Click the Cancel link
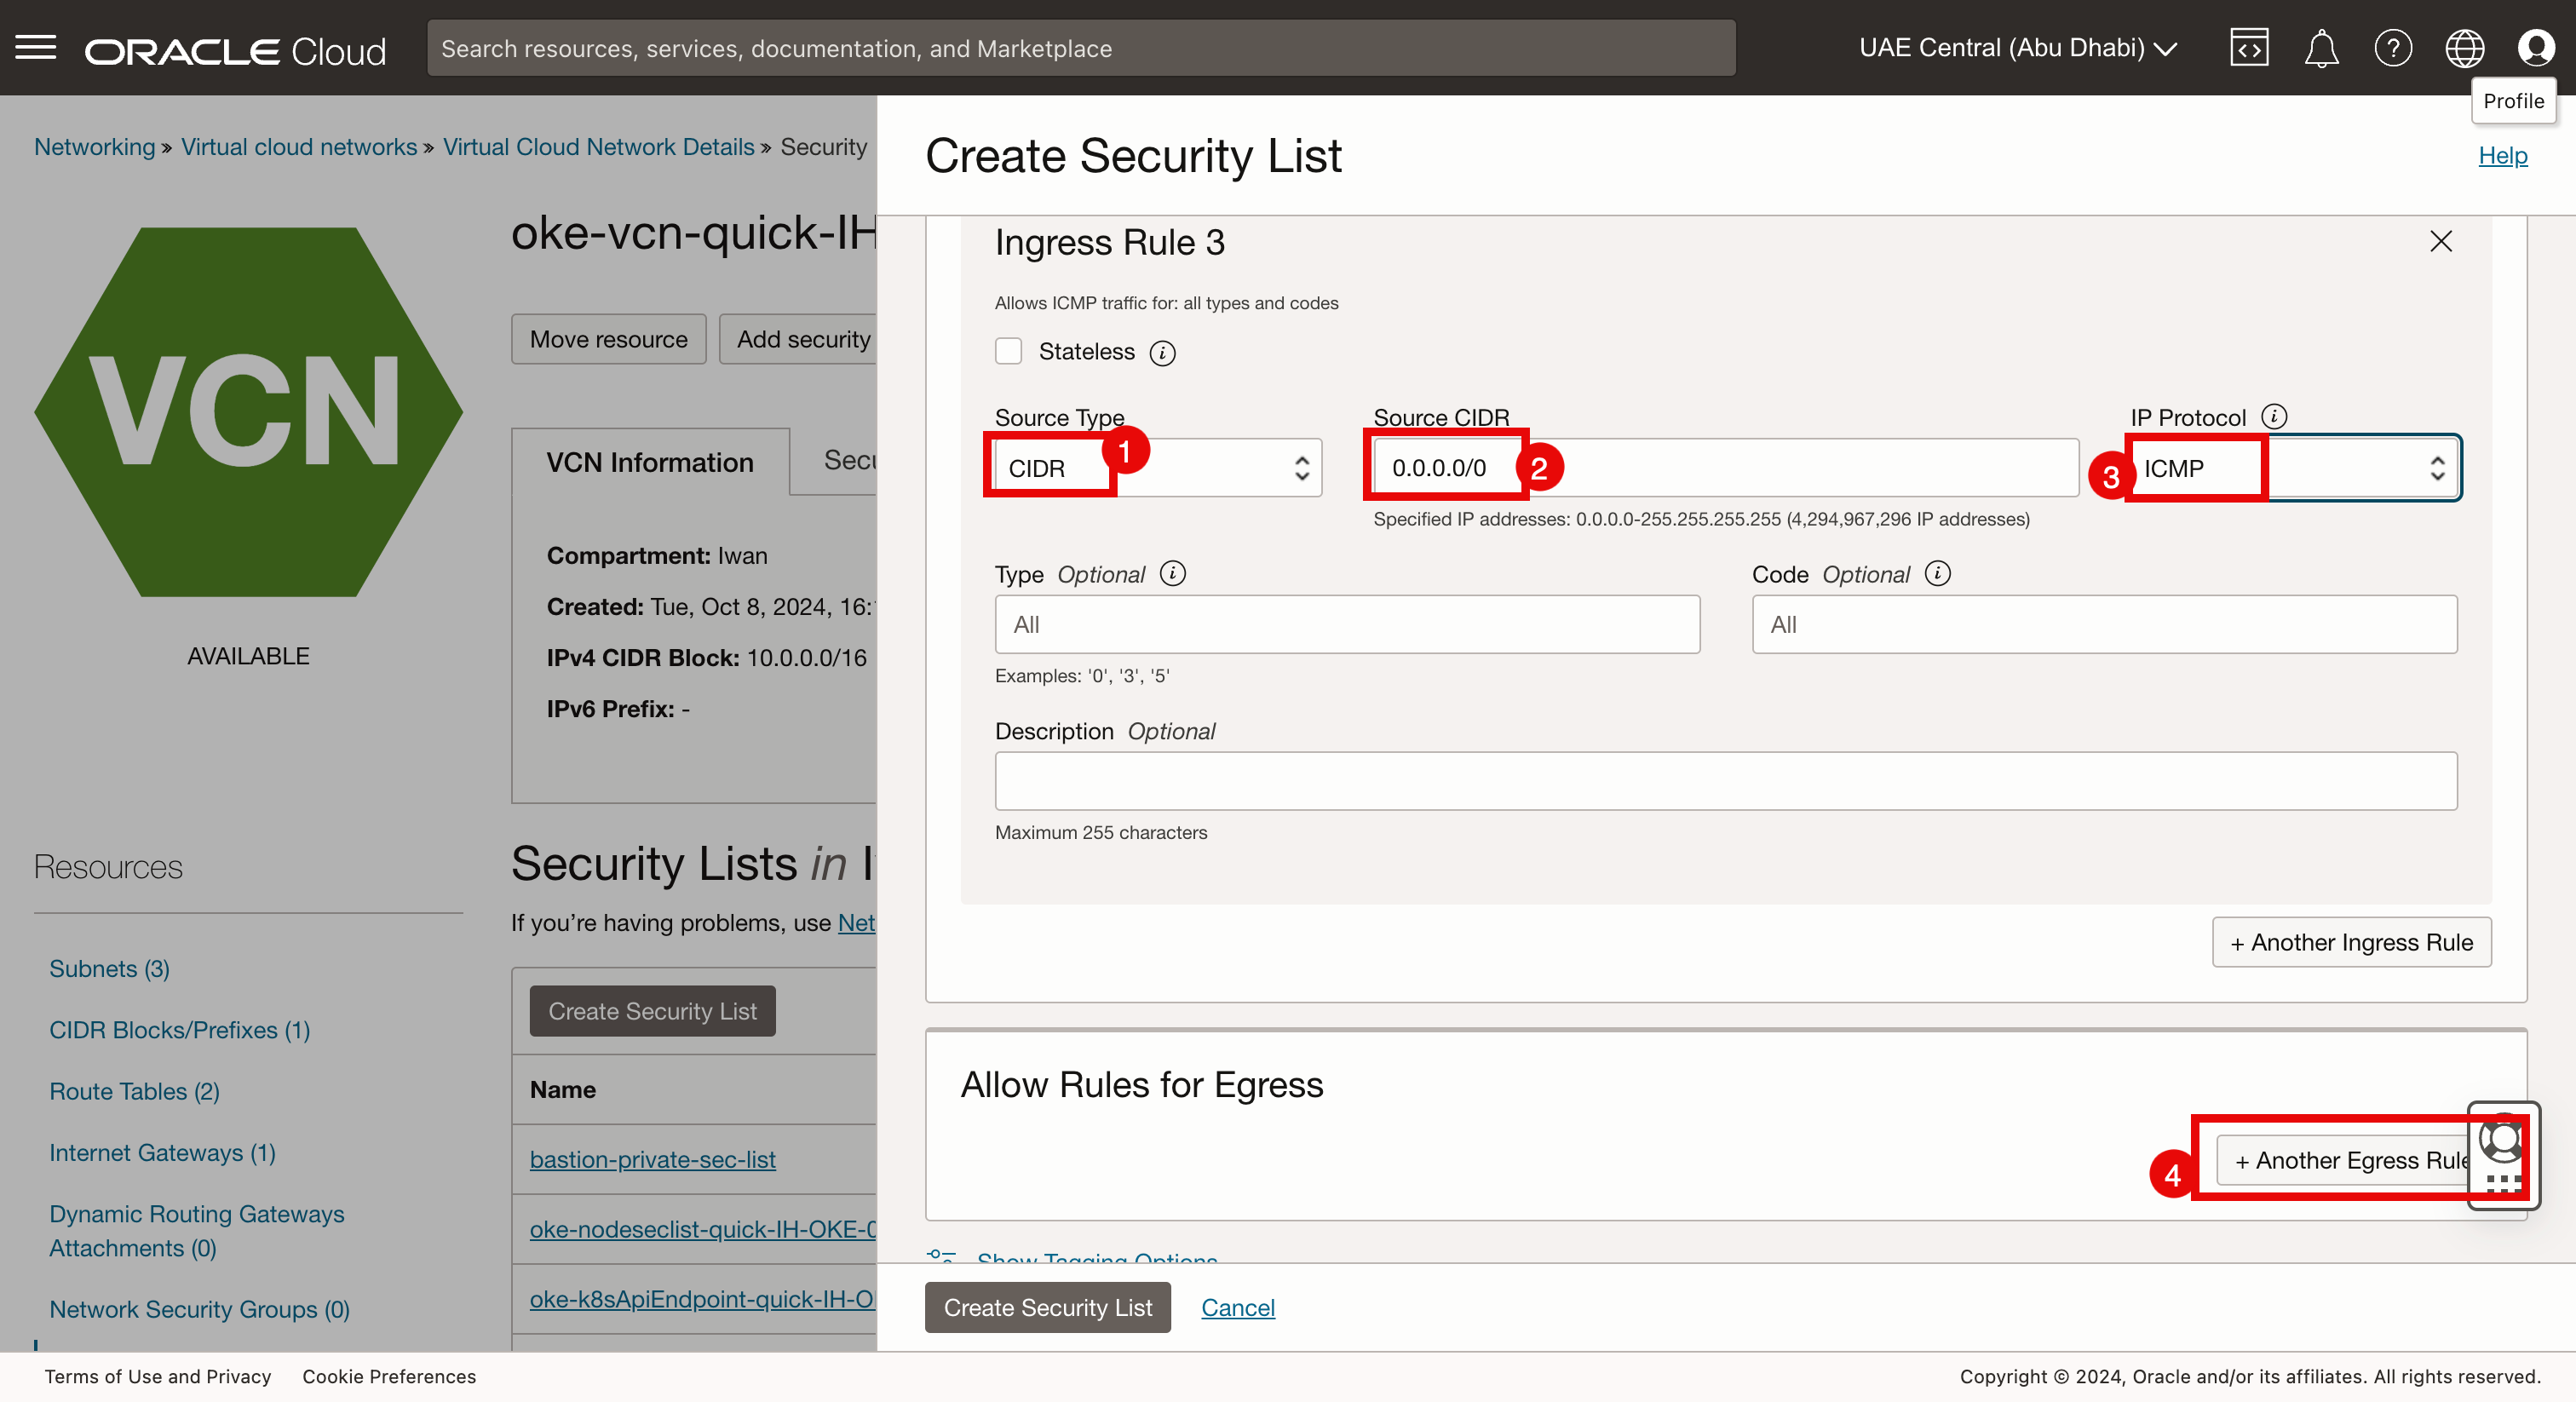Image resolution: width=2576 pixels, height=1402 pixels. 1237,1307
